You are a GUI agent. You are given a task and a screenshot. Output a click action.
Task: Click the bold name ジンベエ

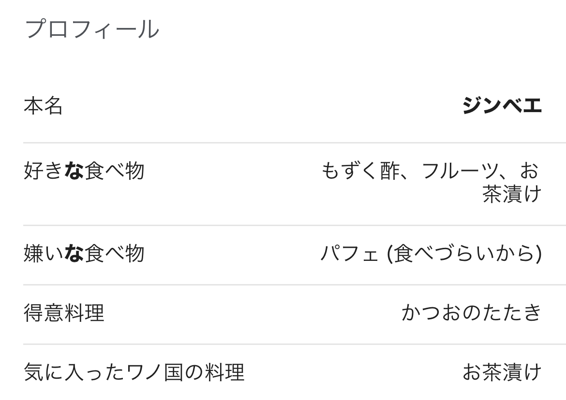coord(501,106)
